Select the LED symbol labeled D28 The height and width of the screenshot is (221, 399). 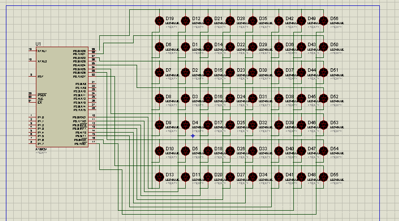[x=230, y=21]
